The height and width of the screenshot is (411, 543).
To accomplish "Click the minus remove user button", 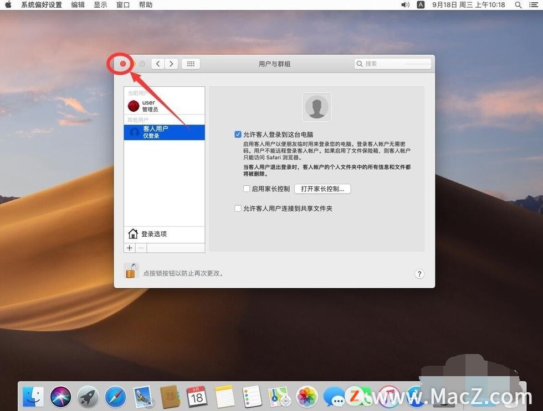I will pyautogui.click(x=141, y=248).
